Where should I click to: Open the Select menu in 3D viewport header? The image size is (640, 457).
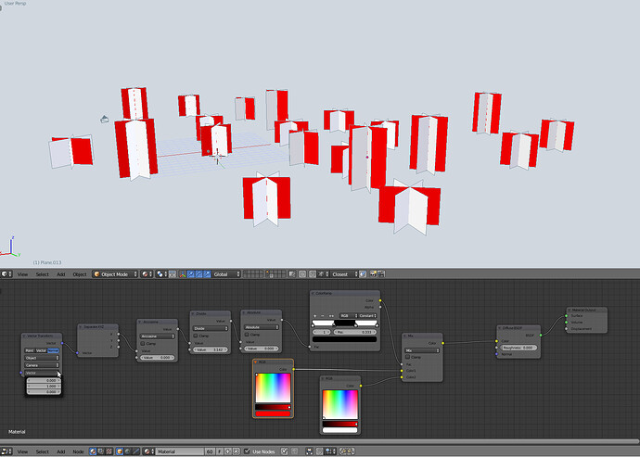[42, 274]
